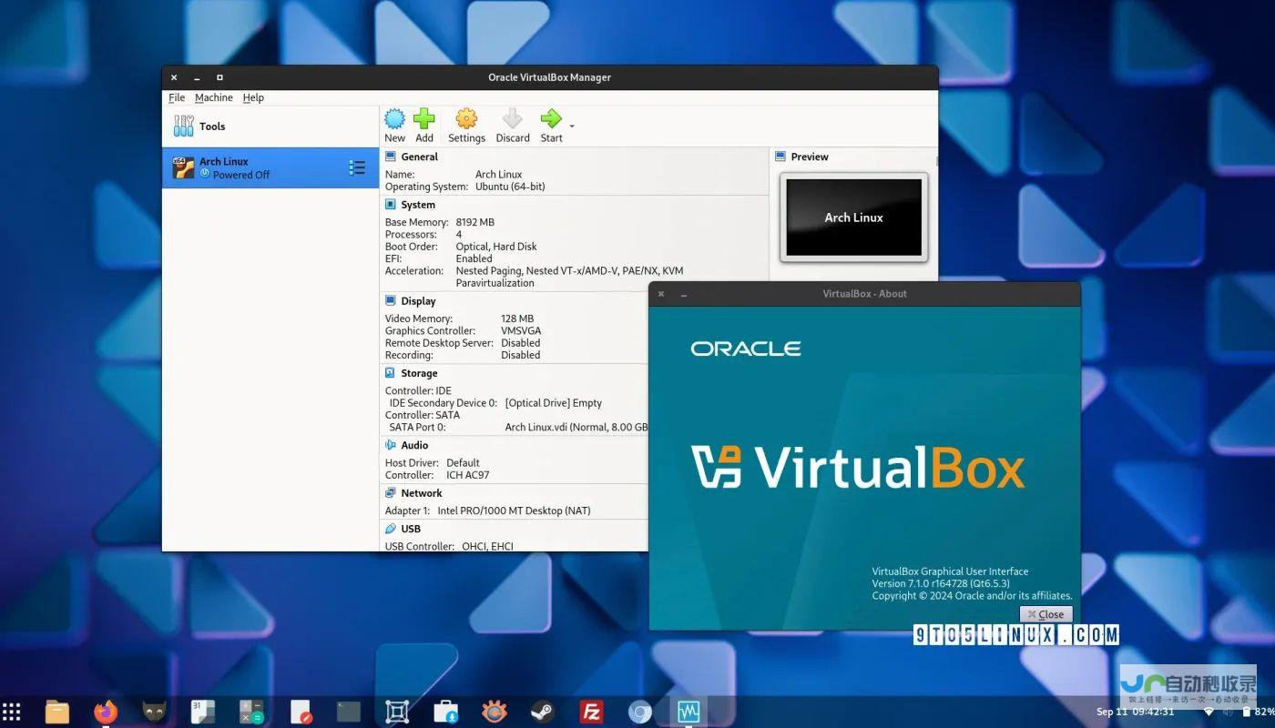Click the battery 82% indicator
This screenshot has height=728, width=1275.
[x=1259, y=712]
